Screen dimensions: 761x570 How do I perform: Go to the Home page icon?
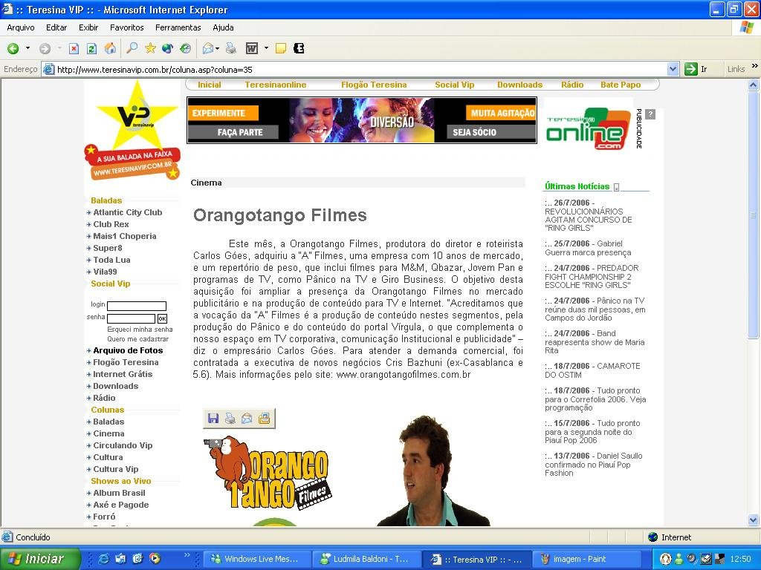(x=110, y=48)
